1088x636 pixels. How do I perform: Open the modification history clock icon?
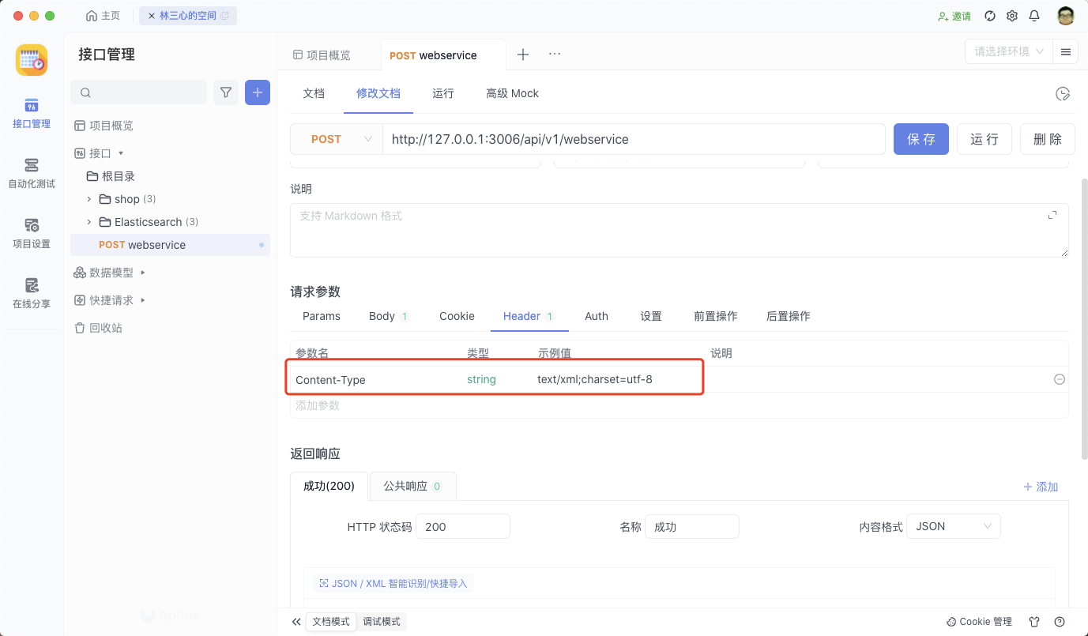[1062, 93]
